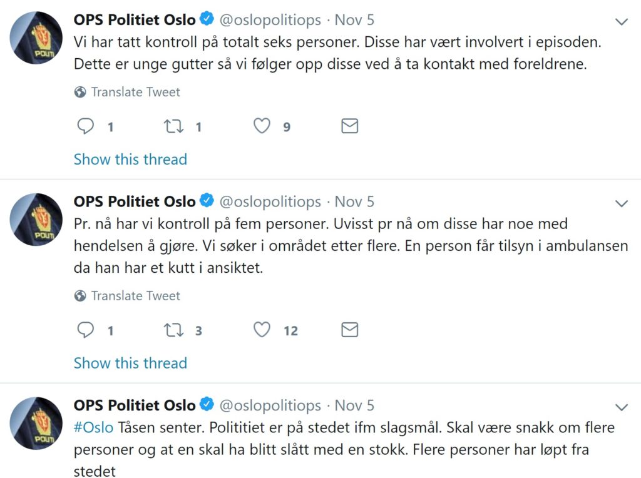Viewport: 641px width, 478px height.
Task: Retweet the 'seks personer' tweet
Action: tap(173, 126)
